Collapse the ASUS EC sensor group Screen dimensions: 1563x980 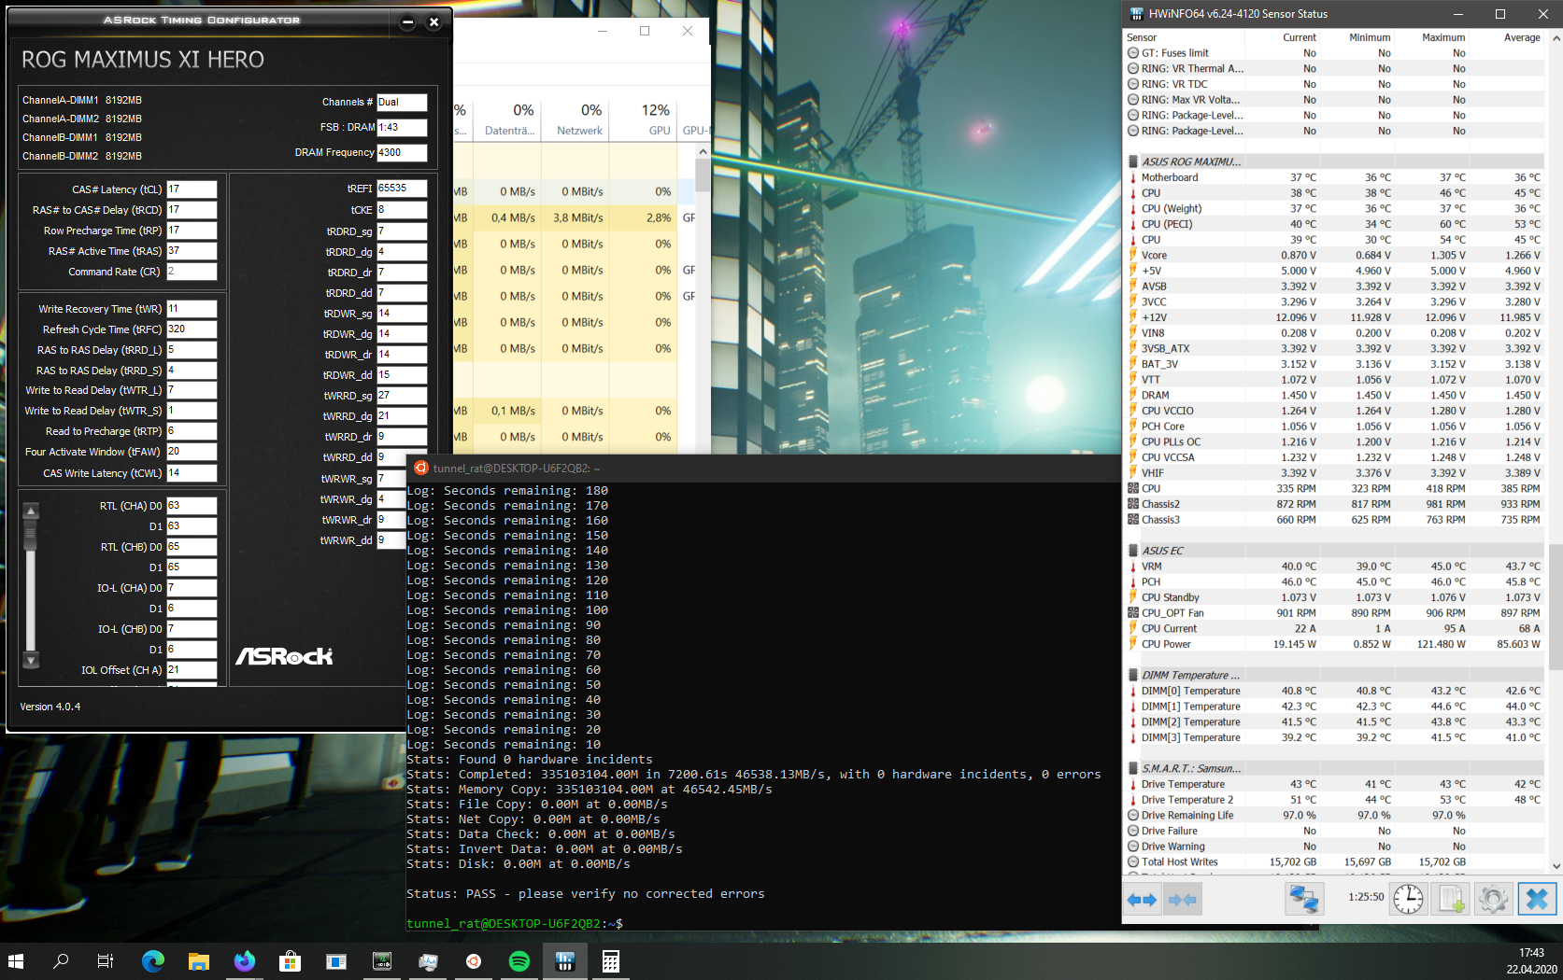coord(1162,551)
